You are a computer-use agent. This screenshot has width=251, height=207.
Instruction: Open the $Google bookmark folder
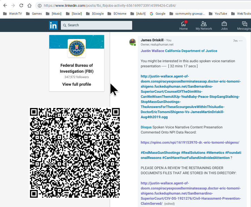[95, 14]
